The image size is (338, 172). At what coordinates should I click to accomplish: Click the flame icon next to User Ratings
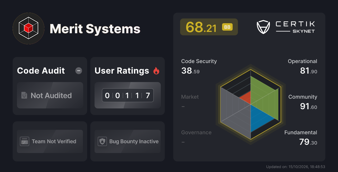tap(156, 71)
